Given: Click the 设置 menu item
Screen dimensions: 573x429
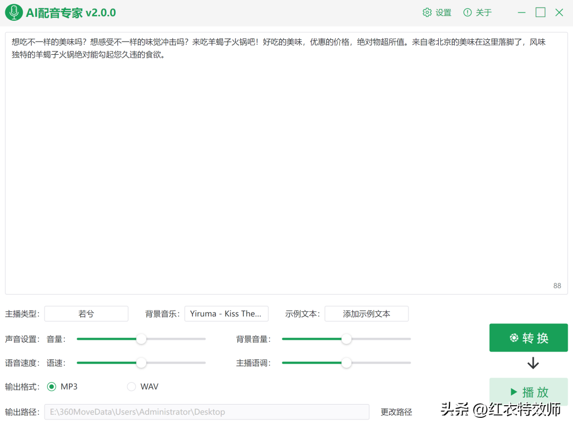Looking at the screenshot, I should coord(442,12).
